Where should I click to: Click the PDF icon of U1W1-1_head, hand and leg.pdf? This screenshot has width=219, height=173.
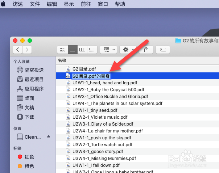(x=68, y=83)
